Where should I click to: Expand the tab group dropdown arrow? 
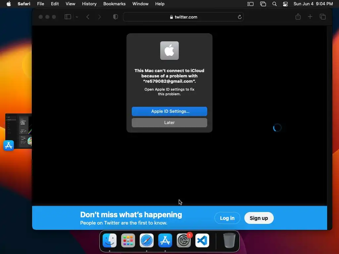click(77, 17)
